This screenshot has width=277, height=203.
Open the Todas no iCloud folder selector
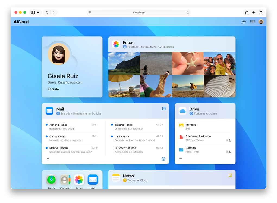(x=135, y=180)
